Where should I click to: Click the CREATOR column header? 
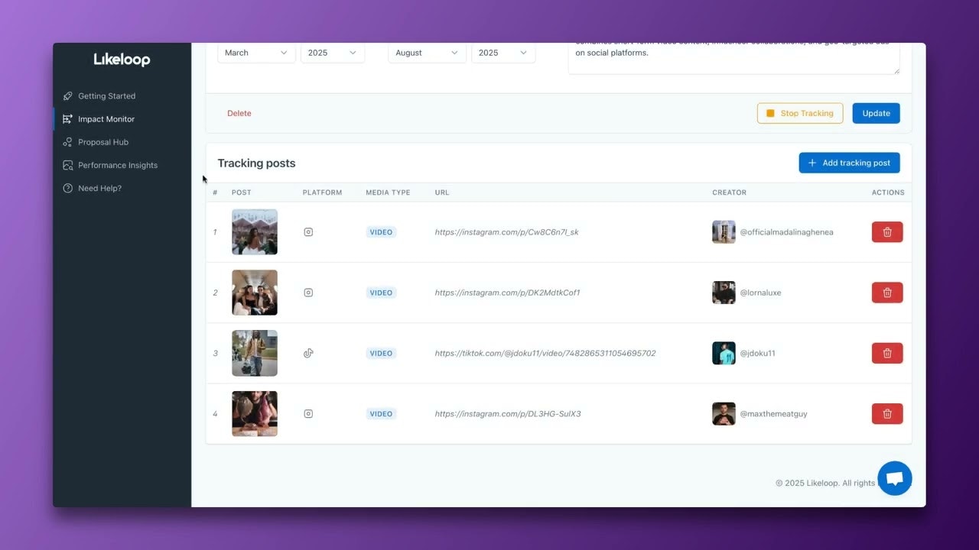[x=729, y=192]
